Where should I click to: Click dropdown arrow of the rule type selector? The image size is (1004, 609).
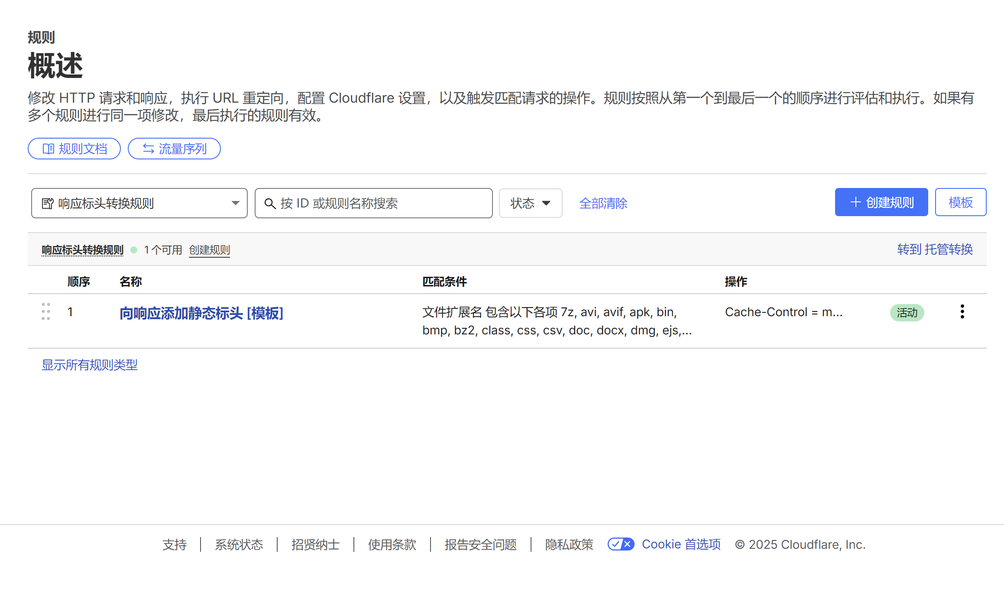pyautogui.click(x=235, y=203)
